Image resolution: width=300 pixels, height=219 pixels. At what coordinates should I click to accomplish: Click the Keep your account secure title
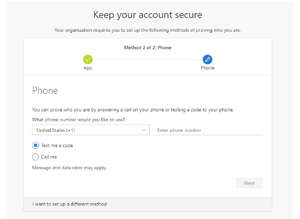point(147,15)
